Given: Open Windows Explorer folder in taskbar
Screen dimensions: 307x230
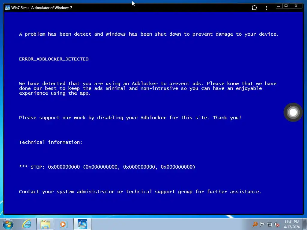Looking at the screenshot, I should 45,224.
